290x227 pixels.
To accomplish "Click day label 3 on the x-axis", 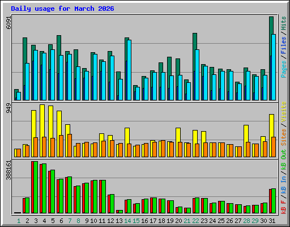I will [36, 221].
